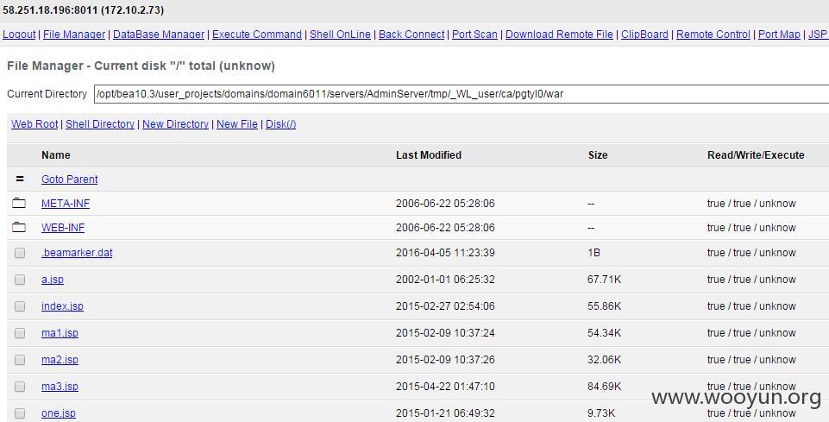Select the a.jsp checkbox

tap(20, 280)
